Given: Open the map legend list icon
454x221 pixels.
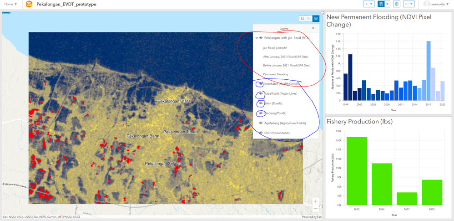Looking at the screenshot, I should [x=309, y=19].
